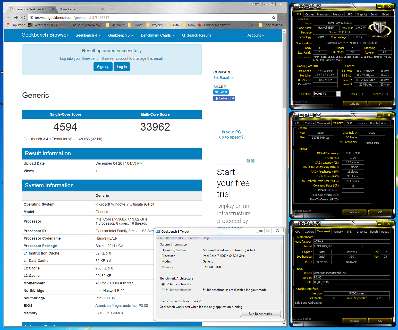This screenshot has height=330, width=398.
Task: Open Memory tab in bottom CPU-Z Mainboard window
Action: pos(338,232)
